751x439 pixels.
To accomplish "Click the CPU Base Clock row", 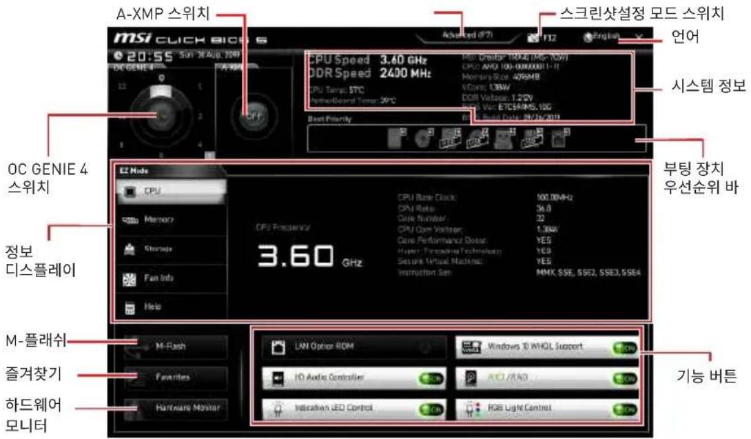I will [485, 198].
